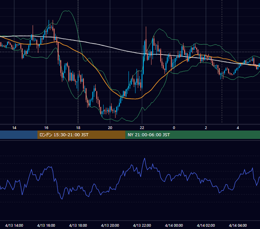Viewport: 260px width, 229px height.
Task: Click the 4/13 18:00 label on oscillator axis
Action: click(x=78, y=225)
